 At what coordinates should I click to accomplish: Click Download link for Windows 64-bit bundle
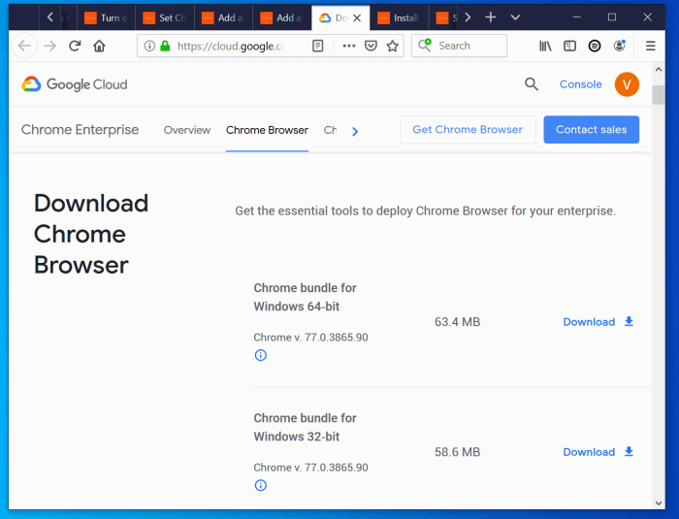tap(589, 322)
